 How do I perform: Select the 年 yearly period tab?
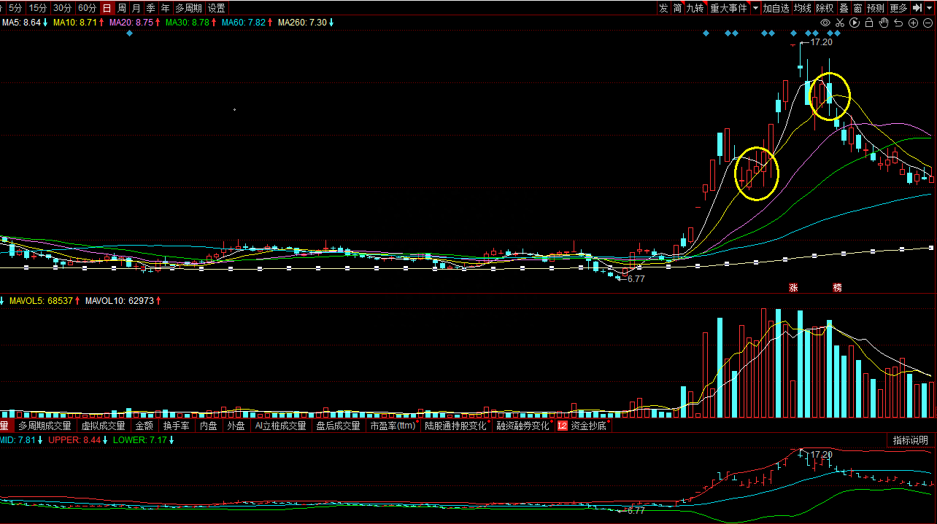point(166,8)
